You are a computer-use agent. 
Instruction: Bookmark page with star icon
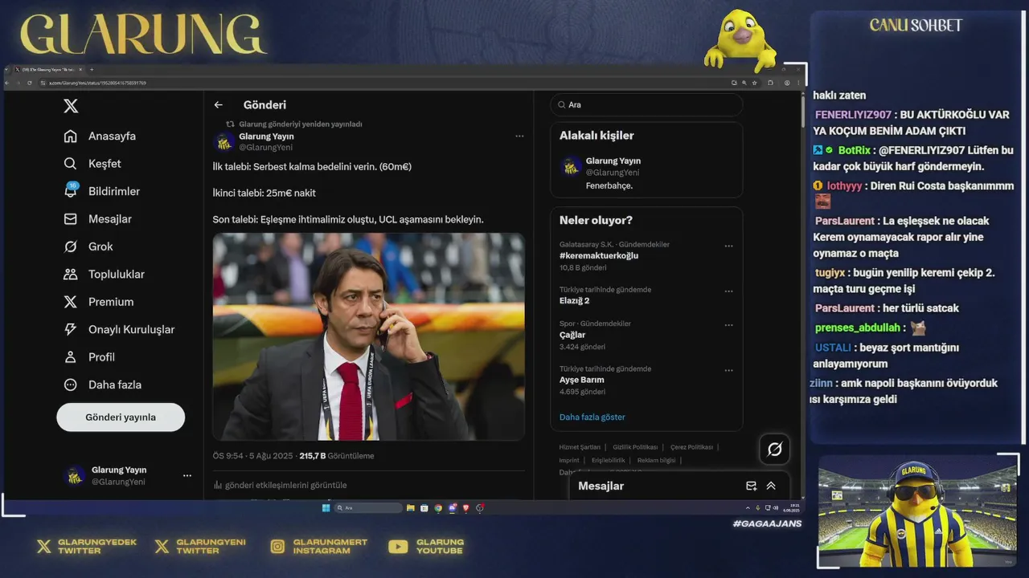click(755, 83)
